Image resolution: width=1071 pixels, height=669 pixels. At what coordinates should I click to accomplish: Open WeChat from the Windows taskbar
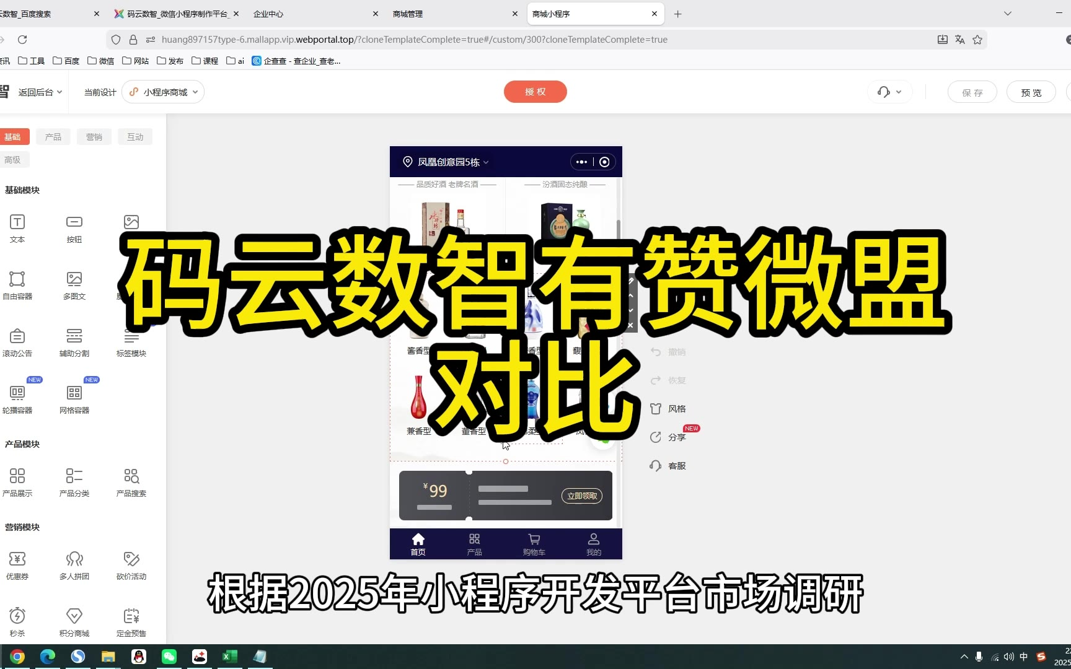[169, 657]
